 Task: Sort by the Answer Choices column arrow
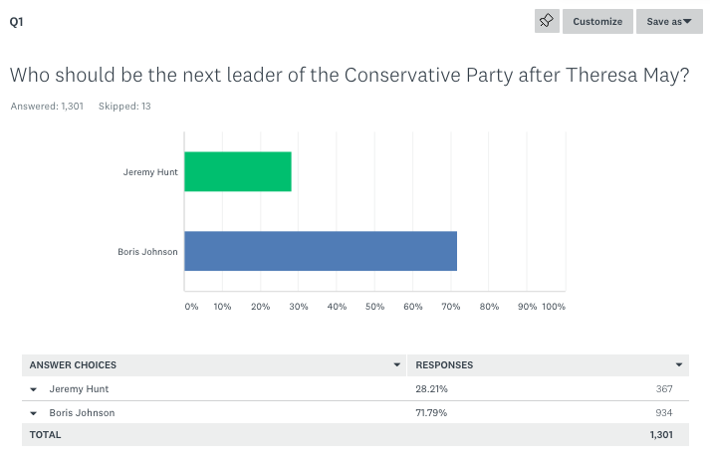[x=397, y=365]
